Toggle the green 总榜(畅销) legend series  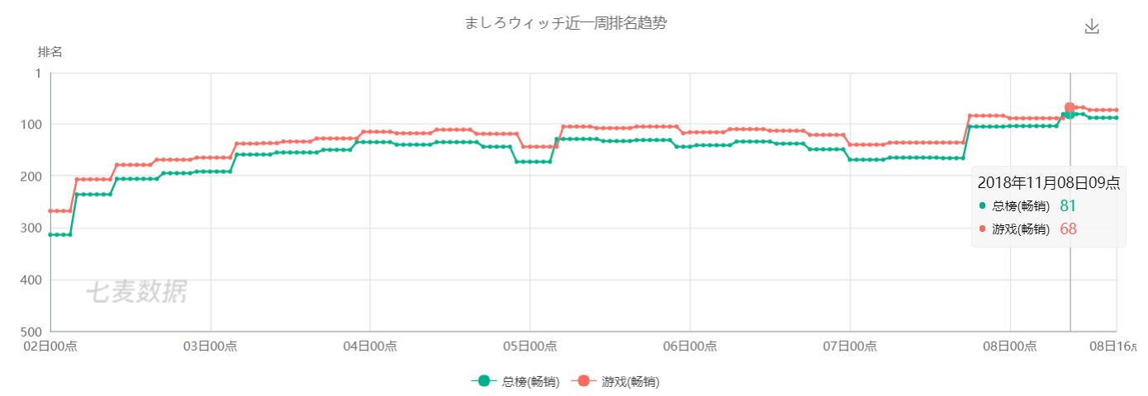pos(515,381)
